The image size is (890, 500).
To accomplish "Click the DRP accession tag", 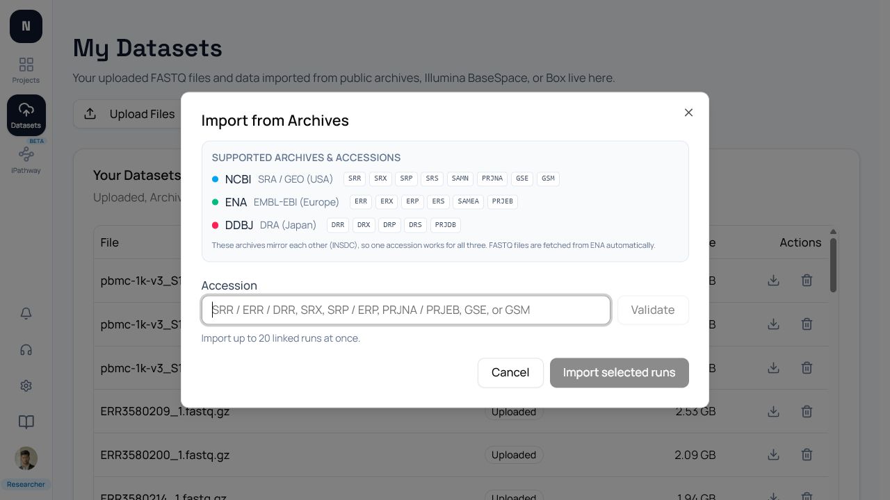I will click(389, 225).
